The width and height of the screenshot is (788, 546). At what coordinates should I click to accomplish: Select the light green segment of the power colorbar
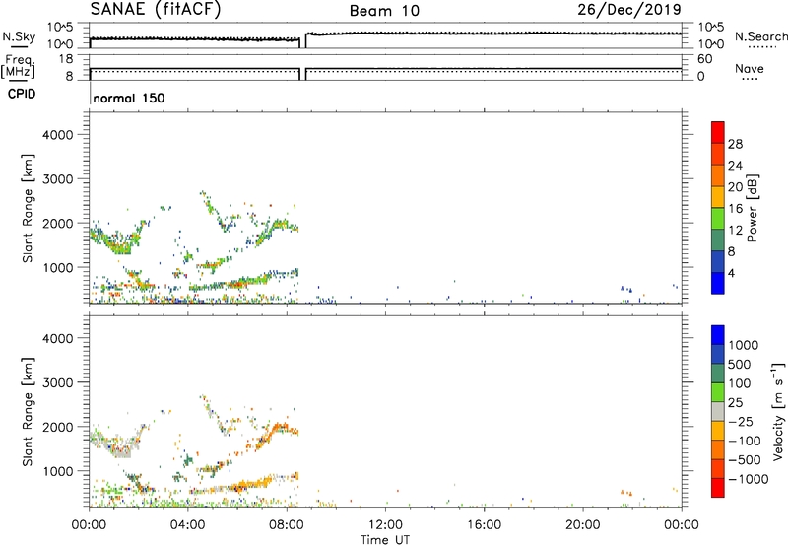(718, 219)
